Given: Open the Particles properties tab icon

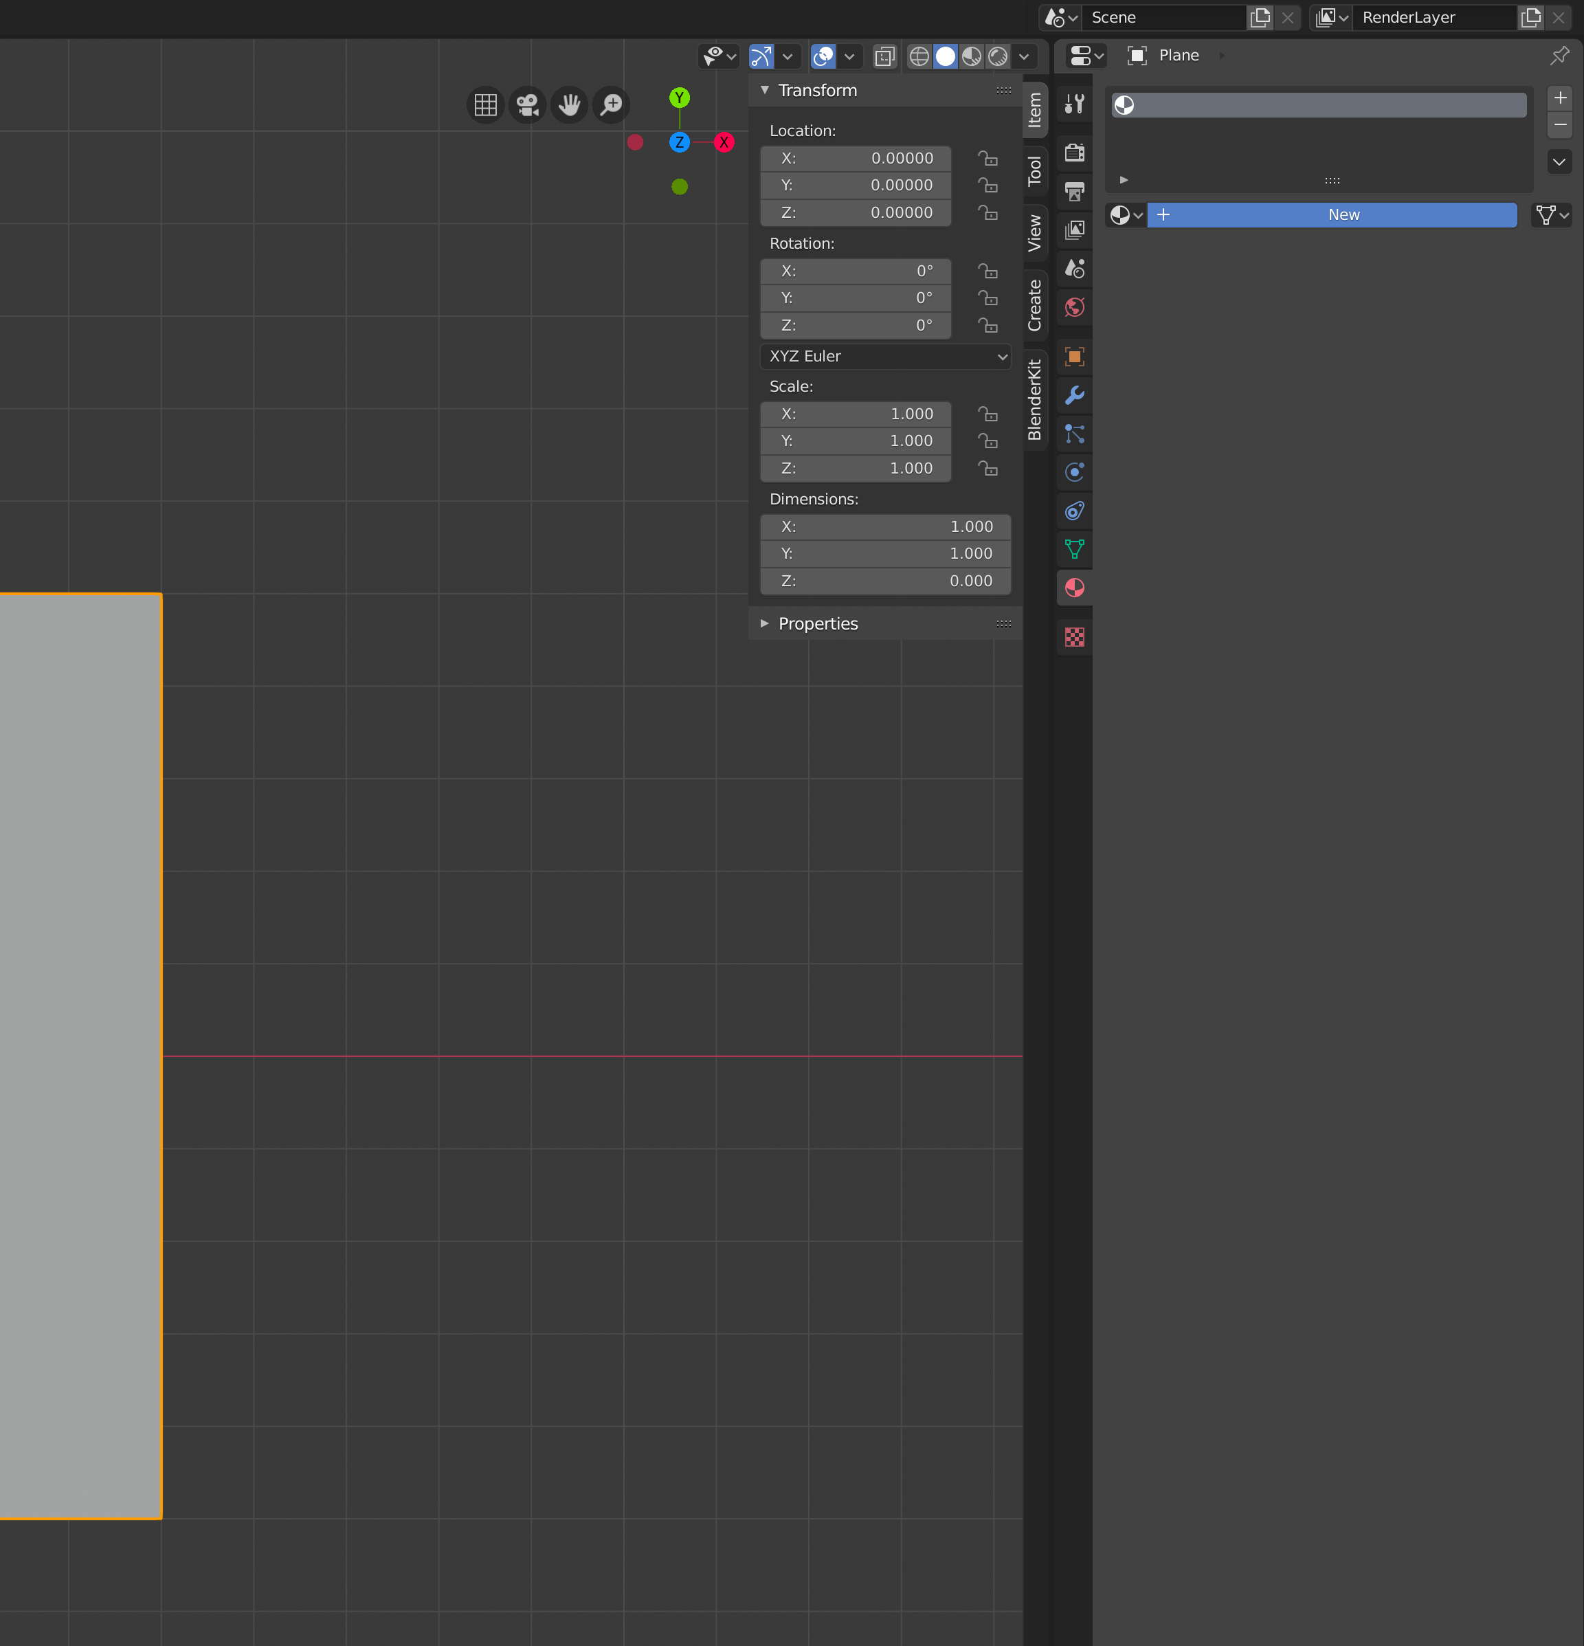Looking at the screenshot, I should point(1074,434).
